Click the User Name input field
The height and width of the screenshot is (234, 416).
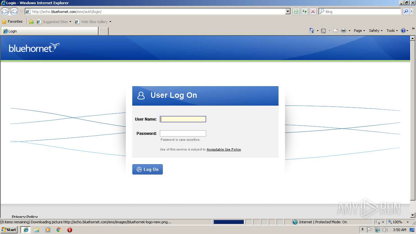[183, 119]
